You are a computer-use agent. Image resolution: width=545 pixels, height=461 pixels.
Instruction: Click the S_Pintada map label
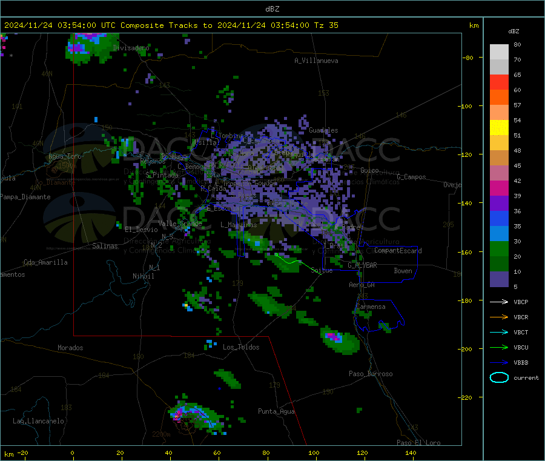pos(162,175)
